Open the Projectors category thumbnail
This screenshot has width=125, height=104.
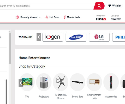coord(44,82)
